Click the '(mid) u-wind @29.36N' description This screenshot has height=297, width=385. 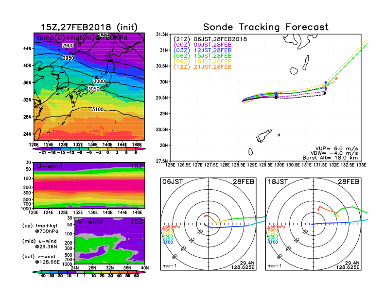(40, 244)
